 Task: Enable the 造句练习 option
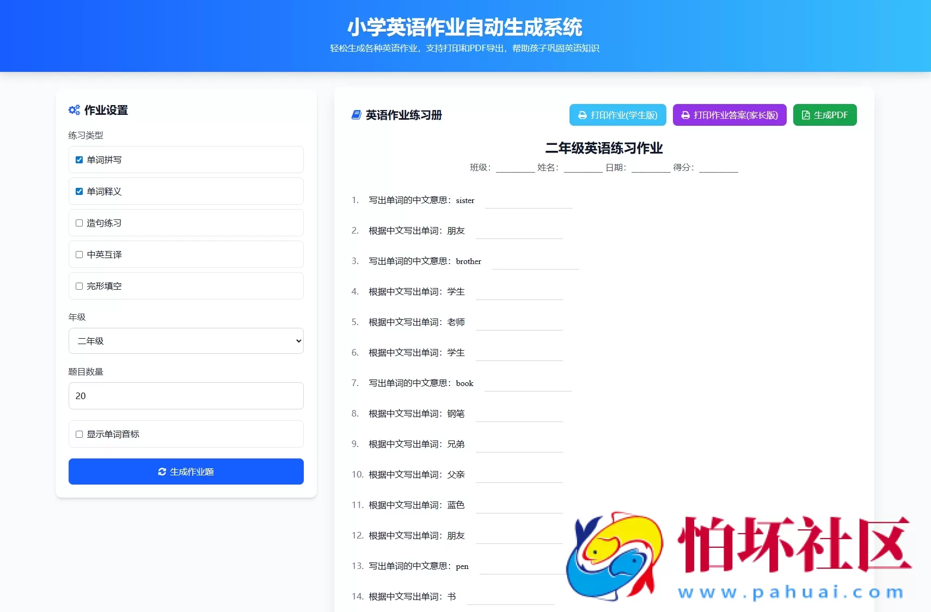(x=78, y=223)
